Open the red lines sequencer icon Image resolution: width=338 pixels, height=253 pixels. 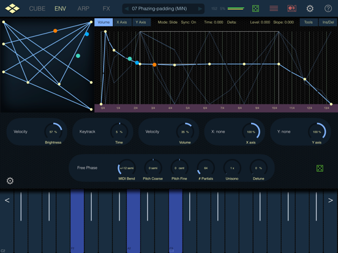click(274, 9)
